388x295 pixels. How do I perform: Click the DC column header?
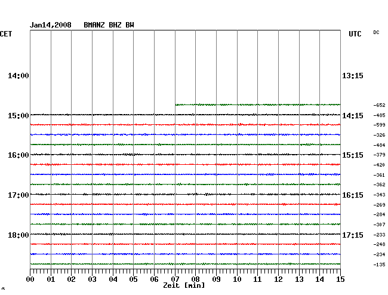[376, 32]
